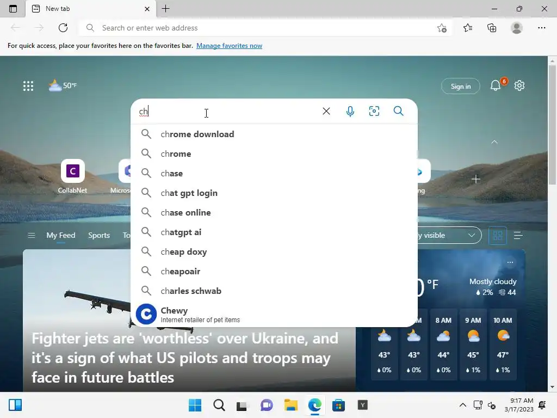Image resolution: width=557 pixels, height=418 pixels.
Task: Open Widgets panel on taskbar
Action: pos(15,405)
